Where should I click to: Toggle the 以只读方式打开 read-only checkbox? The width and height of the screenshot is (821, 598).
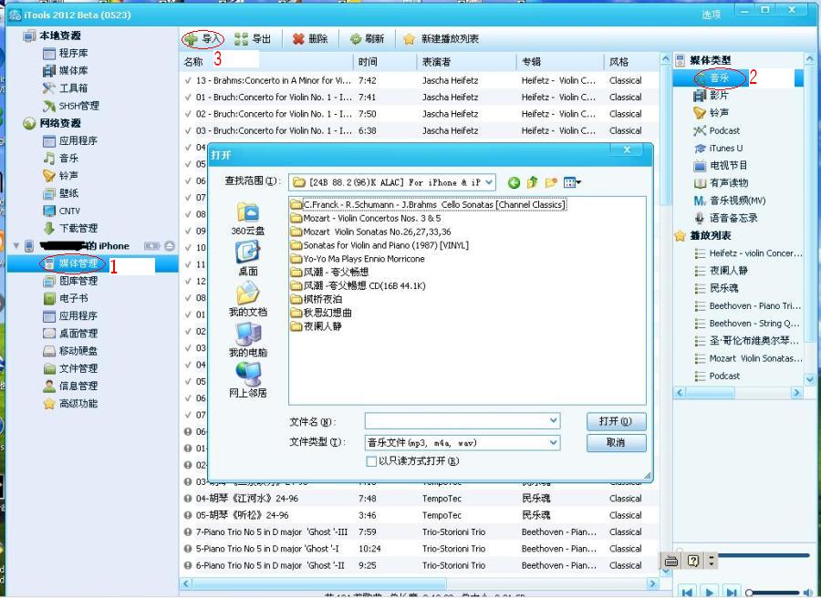click(371, 461)
